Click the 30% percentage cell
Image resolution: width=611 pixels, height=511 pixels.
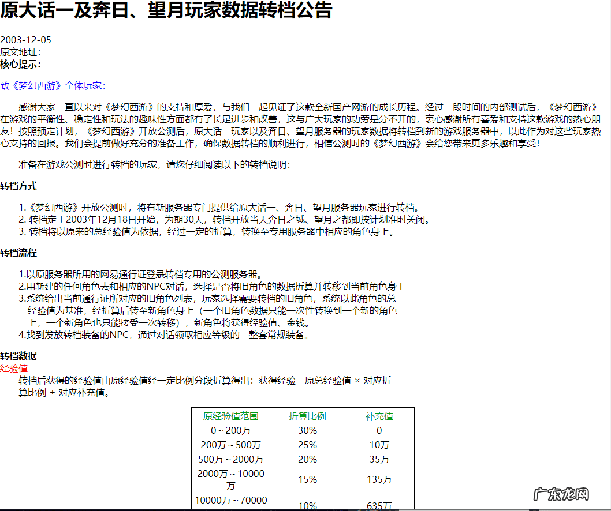click(x=307, y=430)
